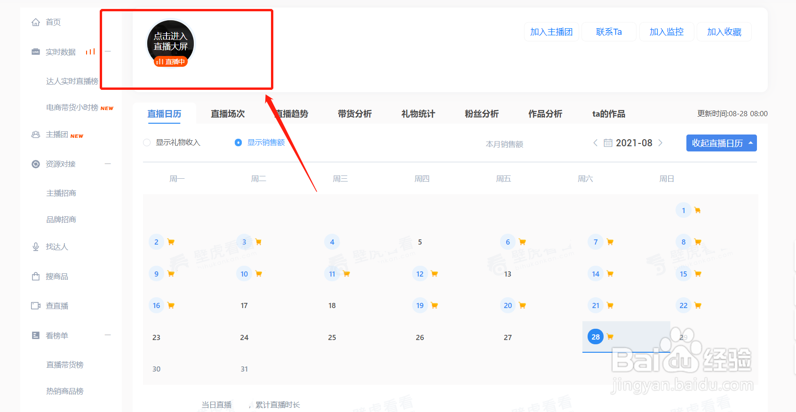Open 品牌招商 in sidebar
Screen dimensions: 796x412
click(x=61, y=220)
